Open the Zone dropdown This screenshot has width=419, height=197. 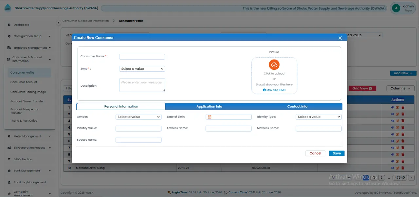point(142,69)
